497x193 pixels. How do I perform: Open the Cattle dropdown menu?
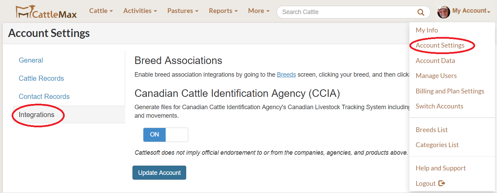click(101, 11)
